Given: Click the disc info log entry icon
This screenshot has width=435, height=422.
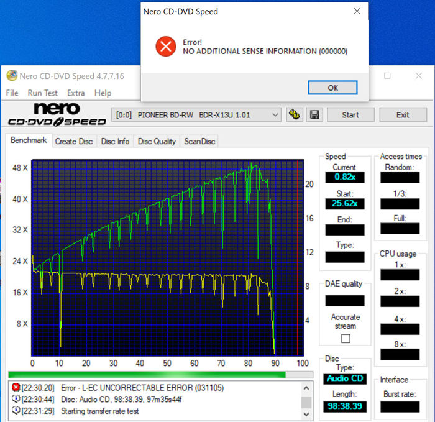Looking at the screenshot, I should point(16,399).
